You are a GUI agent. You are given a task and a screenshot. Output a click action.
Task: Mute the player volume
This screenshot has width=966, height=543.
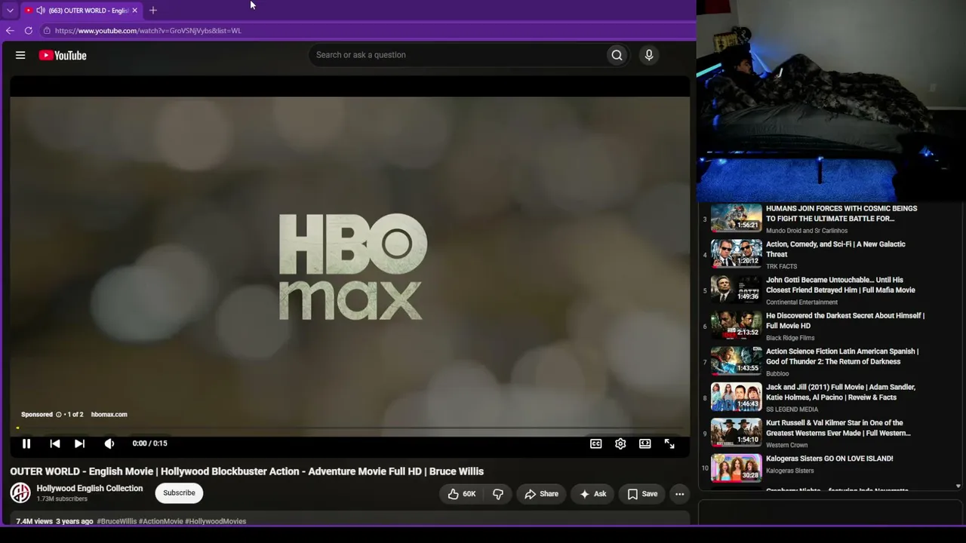coord(109,443)
